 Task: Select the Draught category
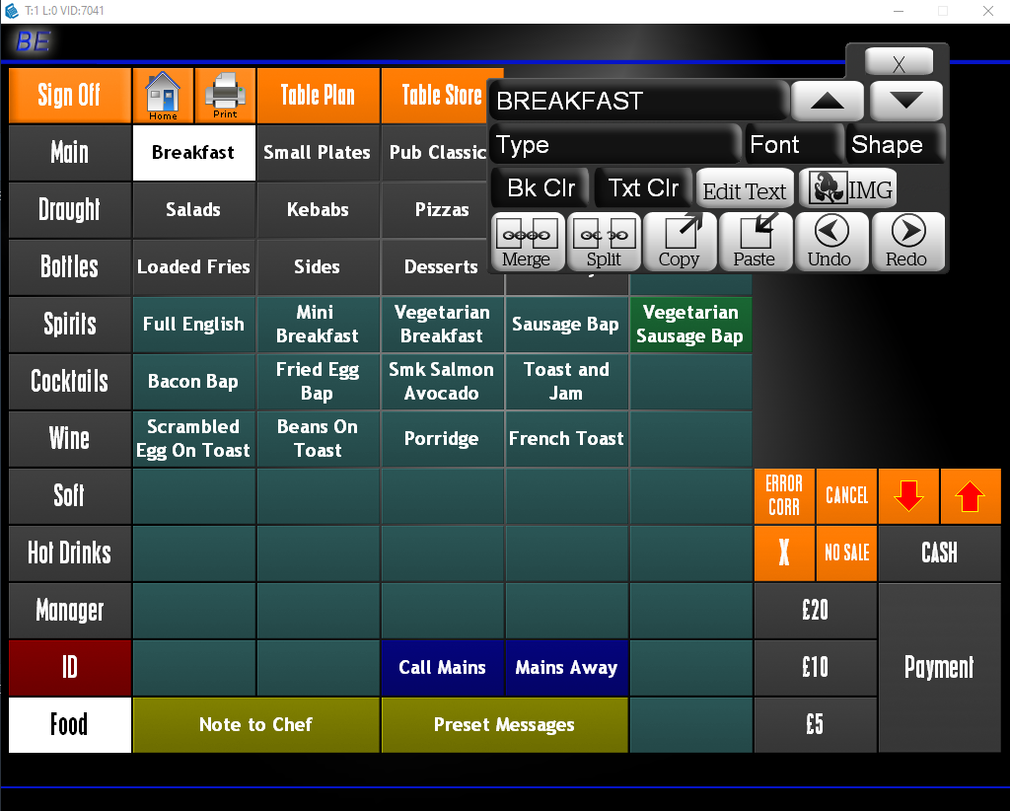tap(70, 210)
